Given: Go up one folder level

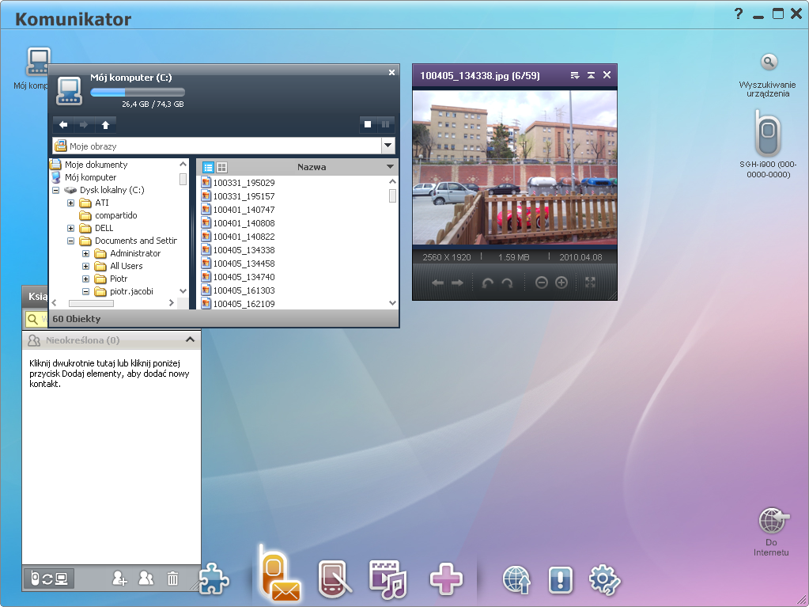Looking at the screenshot, I should pyautogui.click(x=105, y=125).
